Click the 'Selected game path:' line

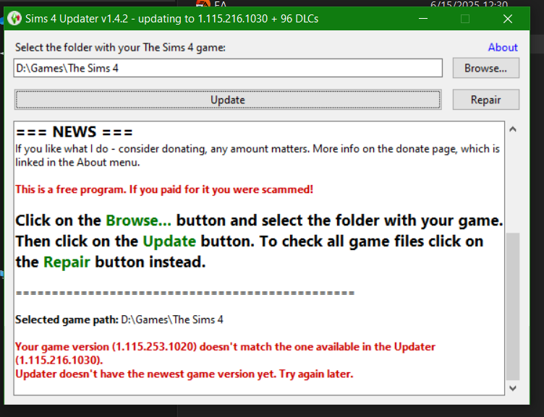point(119,319)
